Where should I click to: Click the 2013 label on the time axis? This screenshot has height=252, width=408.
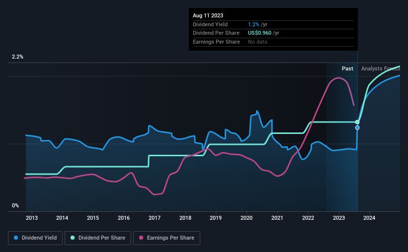32,218
